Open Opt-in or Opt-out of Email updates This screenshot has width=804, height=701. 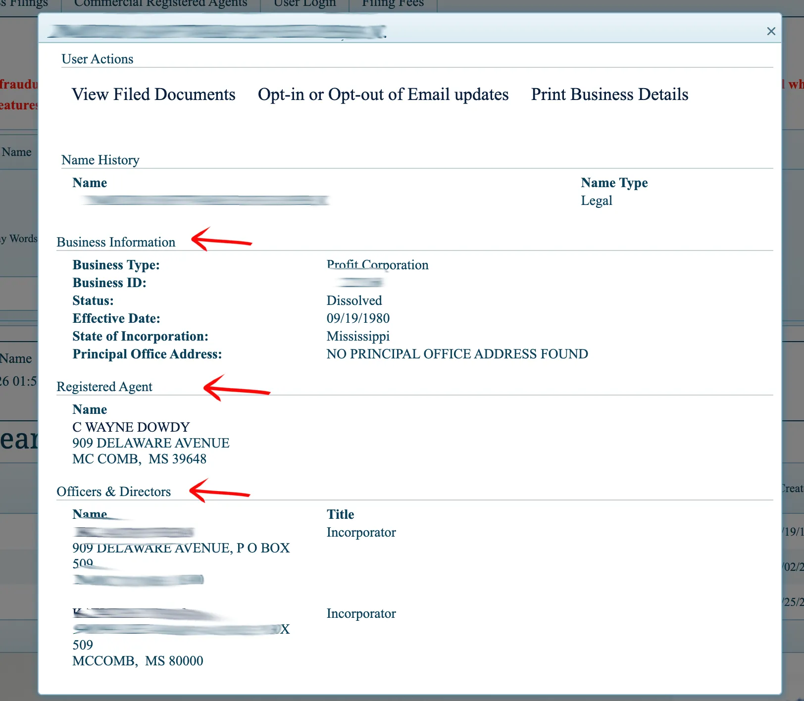point(383,95)
